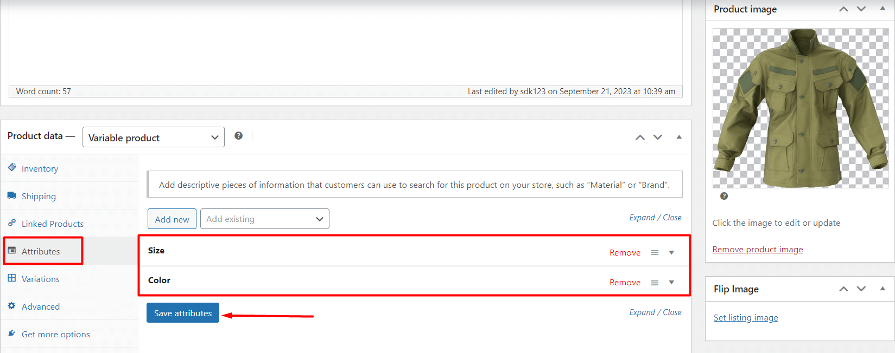
Task: Move Product data panel up
Action: point(640,138)
